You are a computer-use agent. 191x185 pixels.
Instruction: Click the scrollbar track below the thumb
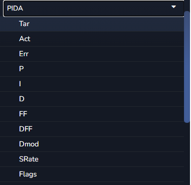186,154
